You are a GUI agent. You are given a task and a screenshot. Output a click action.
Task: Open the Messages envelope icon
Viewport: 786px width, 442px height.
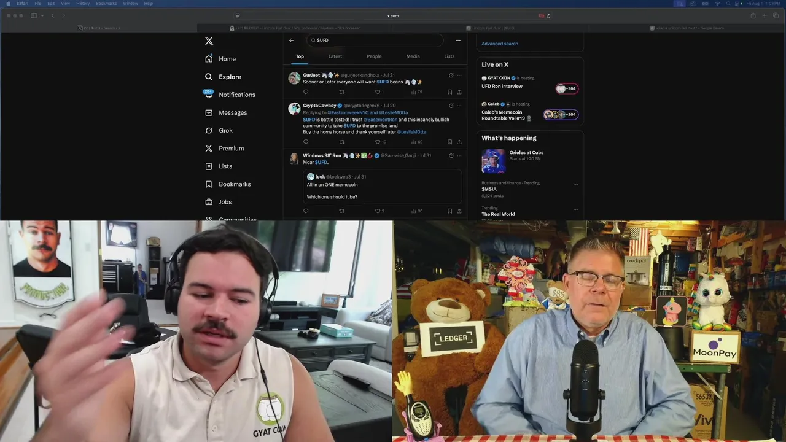(209, 112)
